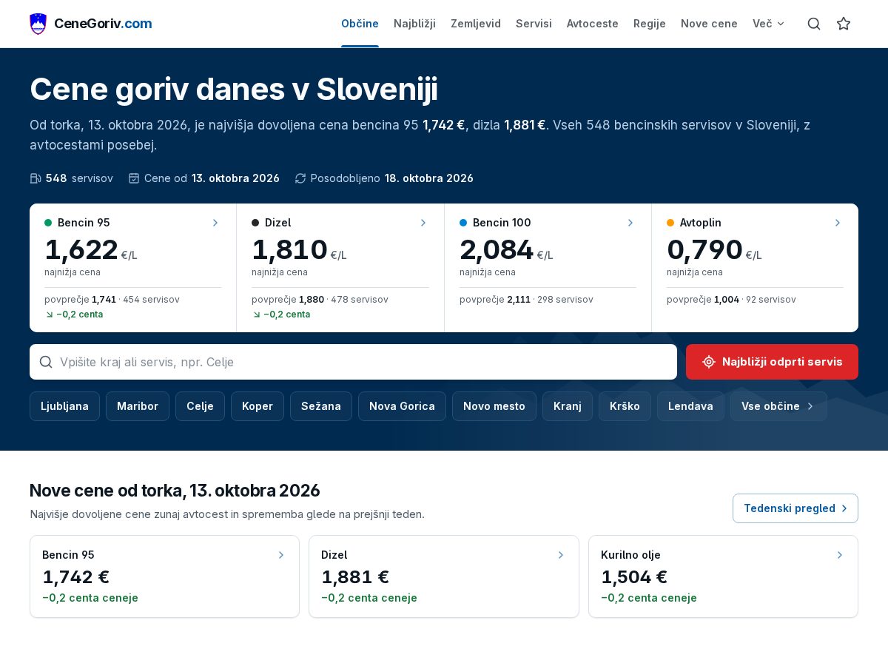888x666 pixels.
Task: Open Bencin 95 1,742 € card chevron
Action: 281,555
